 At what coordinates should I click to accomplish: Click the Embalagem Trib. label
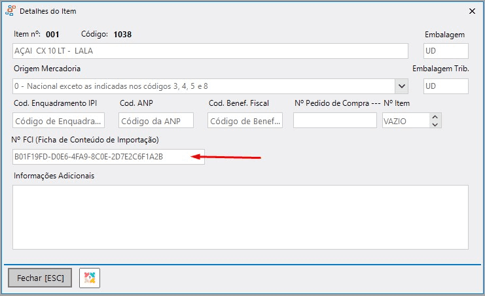[x=440, y=69]
